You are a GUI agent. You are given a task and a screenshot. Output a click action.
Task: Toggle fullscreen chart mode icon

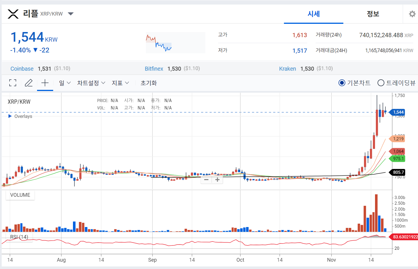13,83
